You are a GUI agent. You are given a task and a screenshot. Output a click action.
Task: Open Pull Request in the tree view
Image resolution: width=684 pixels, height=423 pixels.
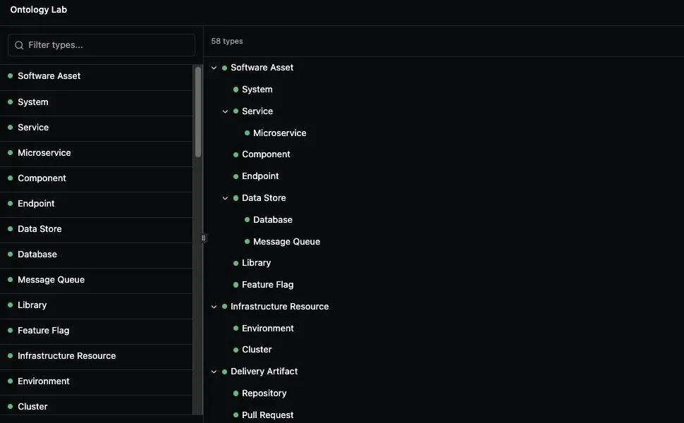pos(268,415)
